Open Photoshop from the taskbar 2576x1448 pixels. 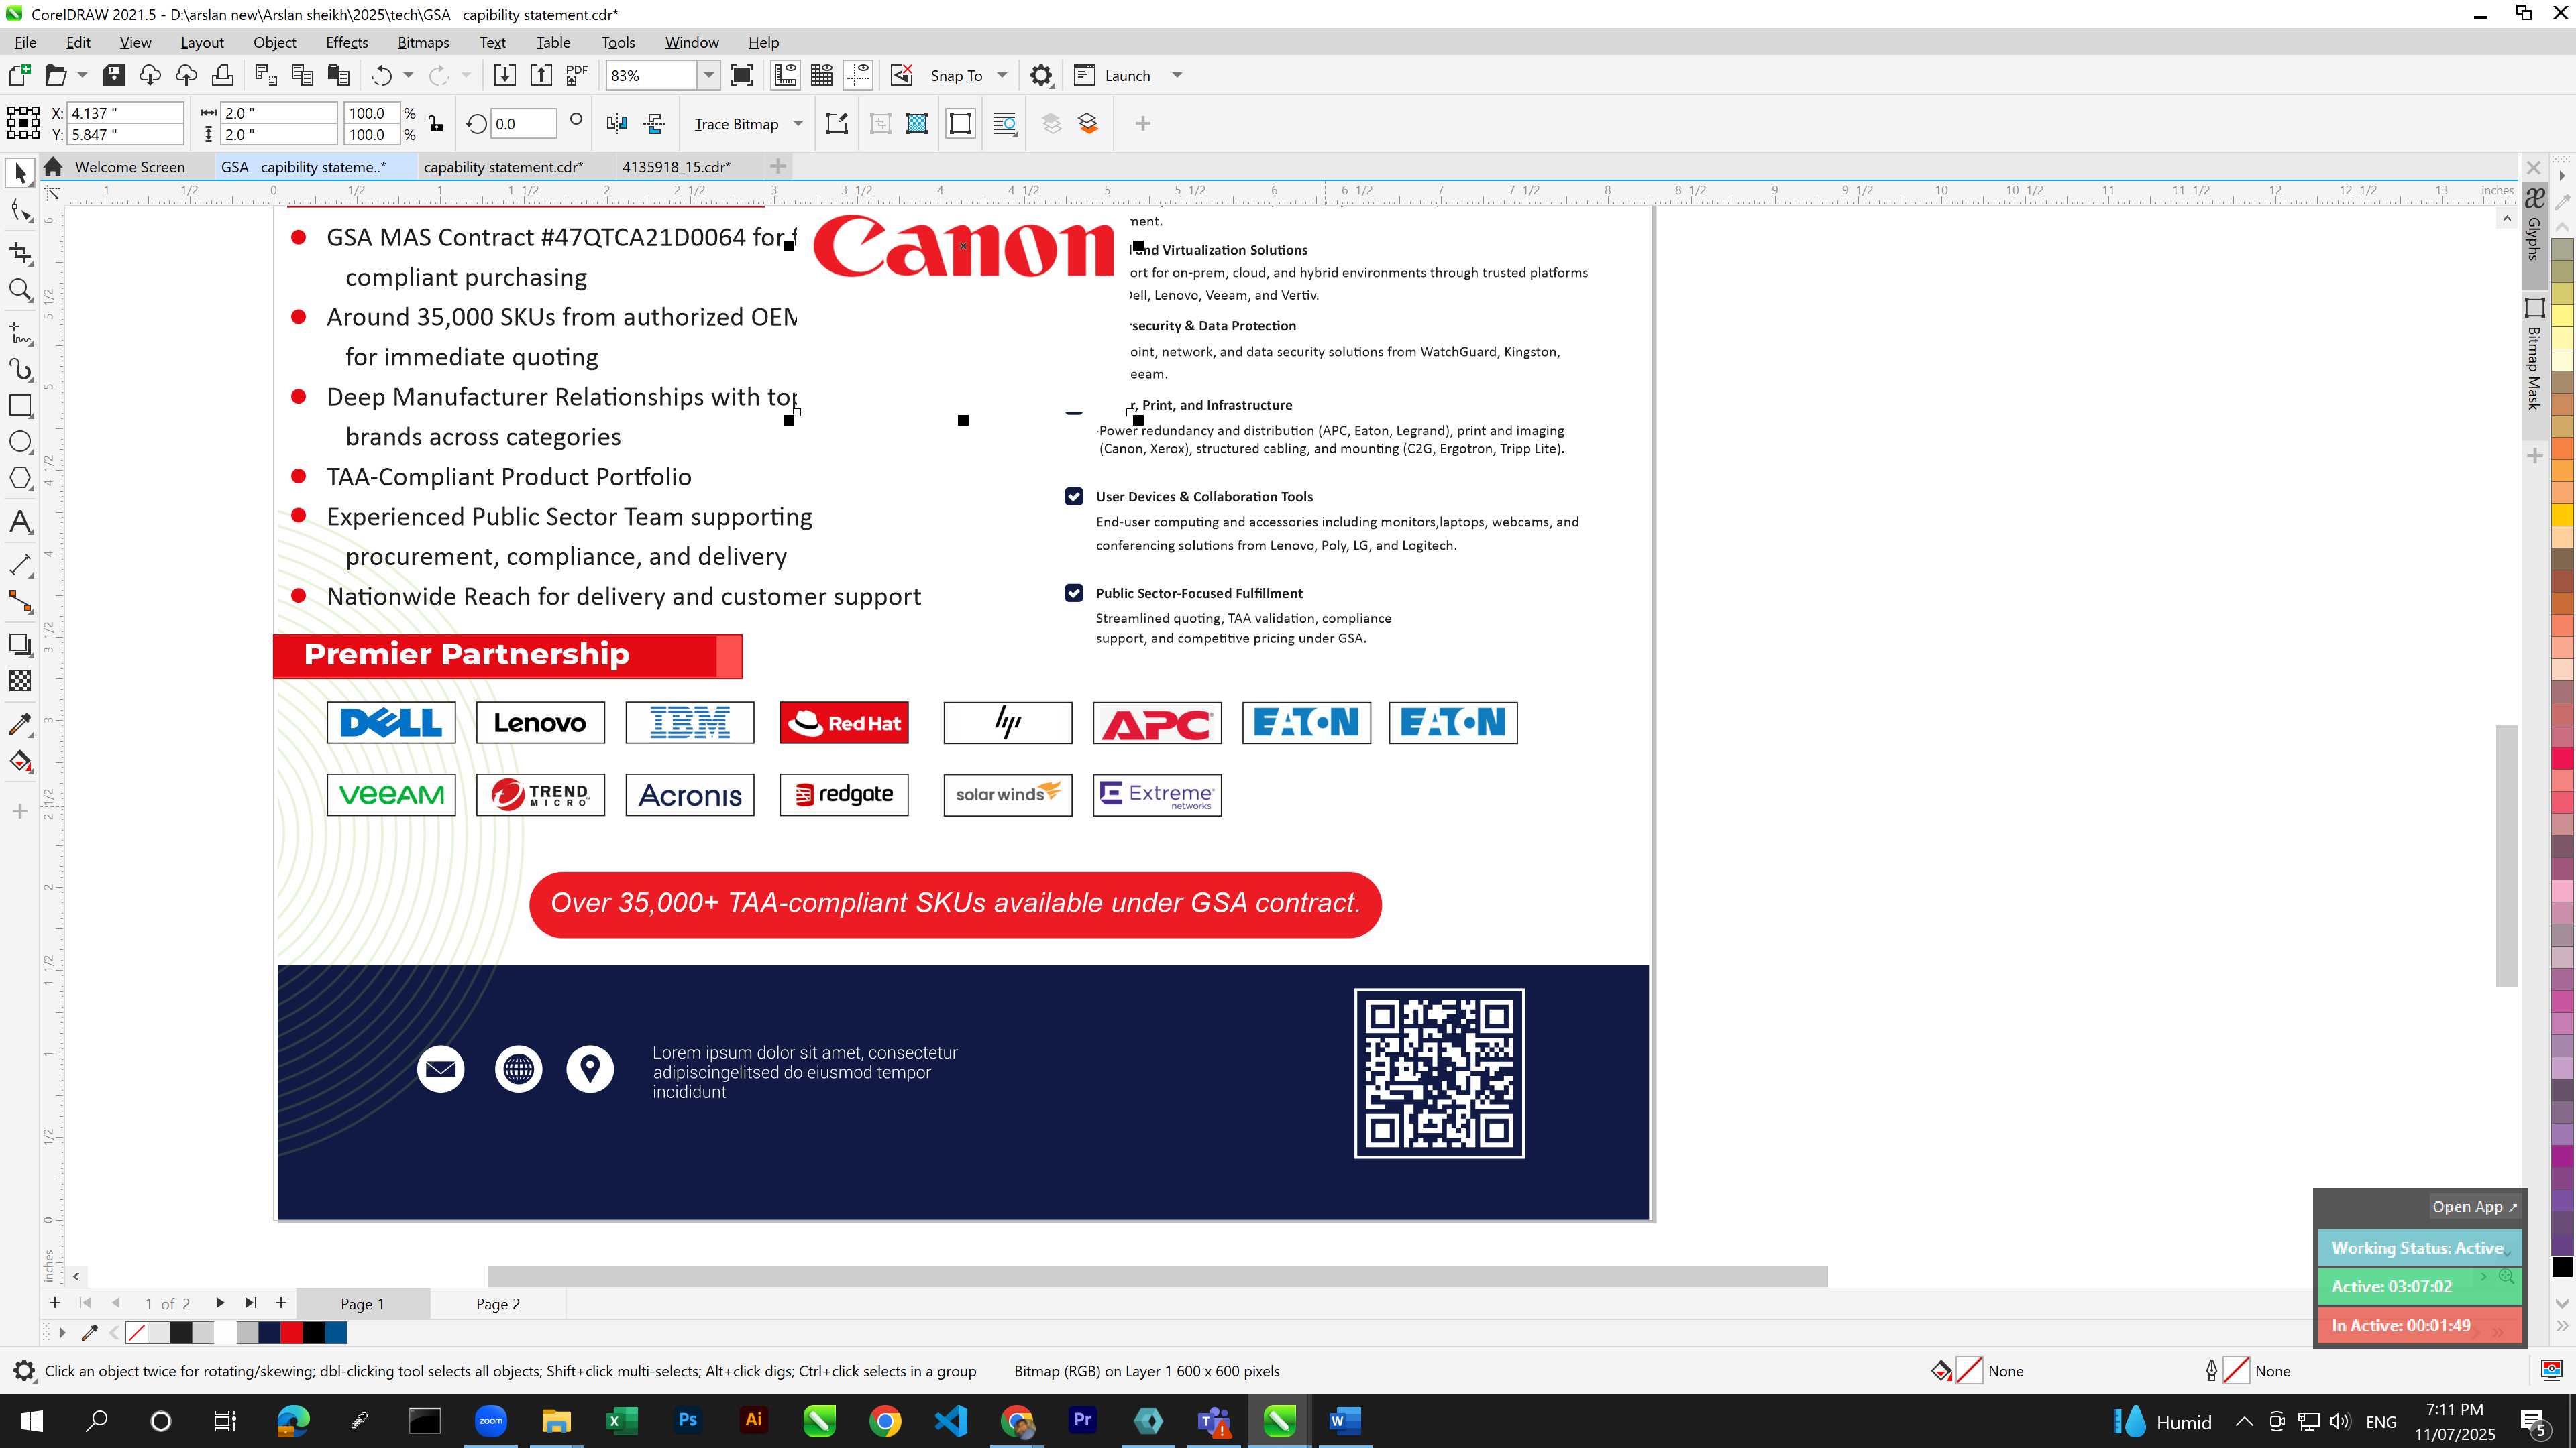coord(687,1421)
